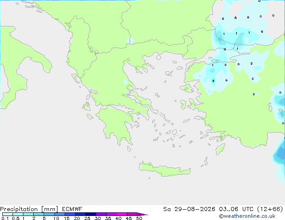Screen dimensions: 285x220
Task: Pick the legend swatch between 5 and 10
Action: click(49, 214)
